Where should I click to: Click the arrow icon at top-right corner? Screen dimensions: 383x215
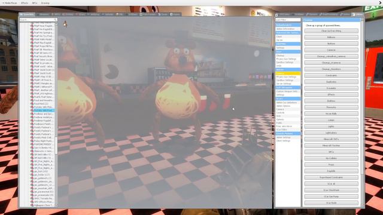coord(381,2)
